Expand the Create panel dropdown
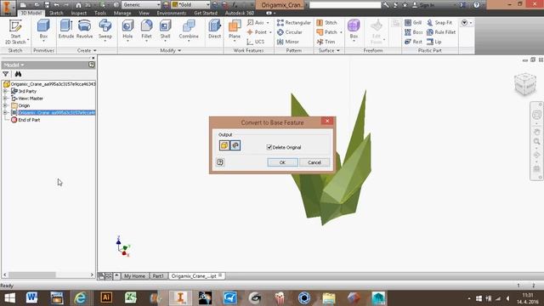The width and height of the screenshot is (544, 306). 87,51
